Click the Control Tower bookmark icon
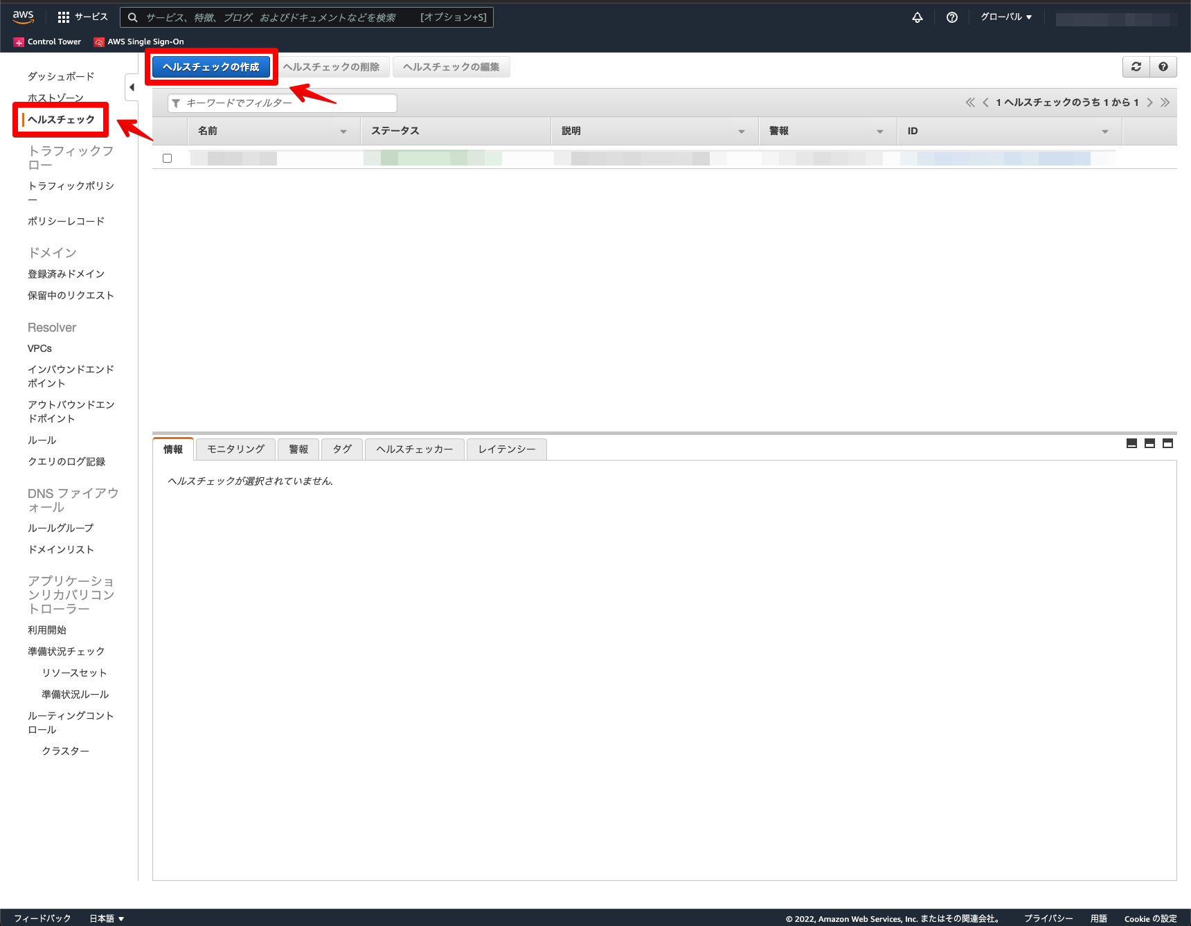The width and height of the screenshot is (1191, 926). [x=19, y=42]
